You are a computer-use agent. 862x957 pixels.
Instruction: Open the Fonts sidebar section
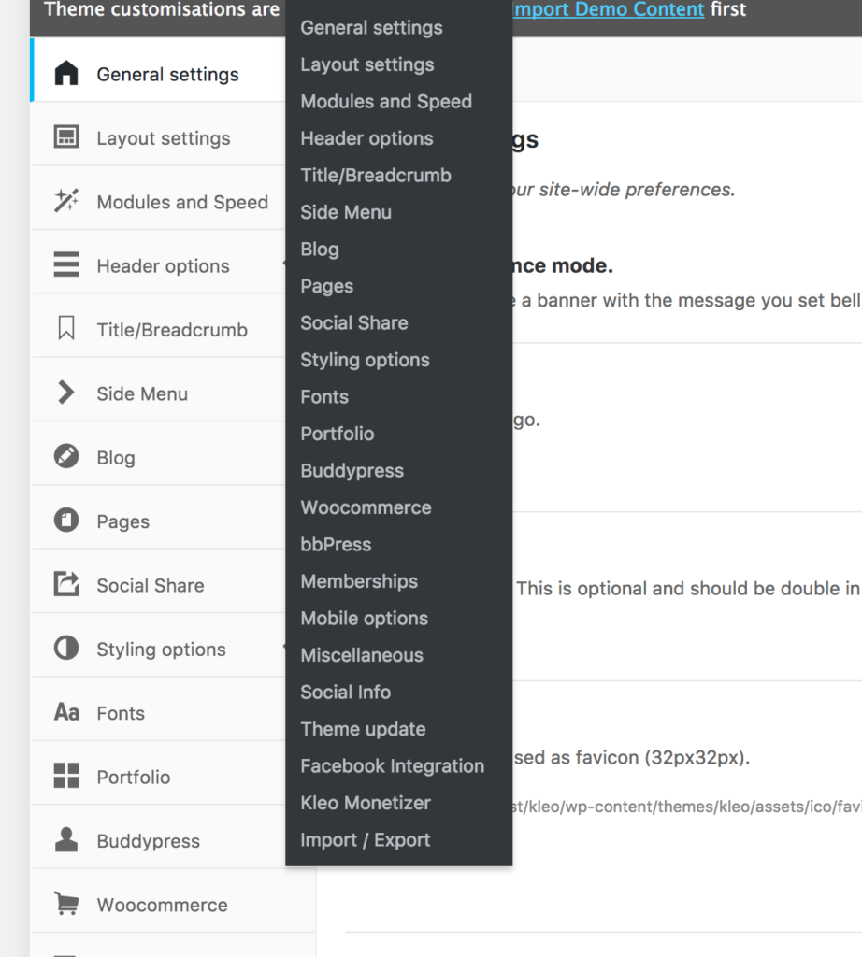pyautogui.click(x=158, y=709)
